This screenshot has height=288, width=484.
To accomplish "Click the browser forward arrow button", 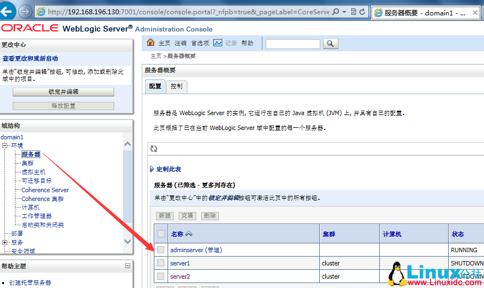I will [25, 12].
